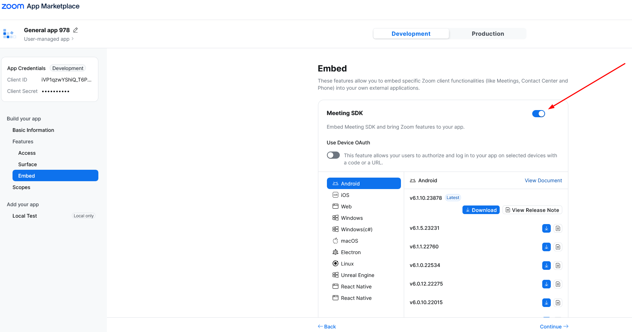
Task: Open the View Document link
Action: pyautogui.click(x=543, y=180)
